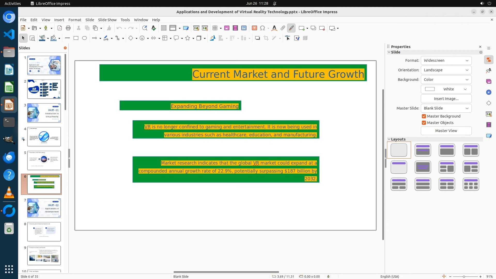Screen dimensions: 496x279
Task: Uncheck the Master Objects checkbox
Action: point(424,123)
